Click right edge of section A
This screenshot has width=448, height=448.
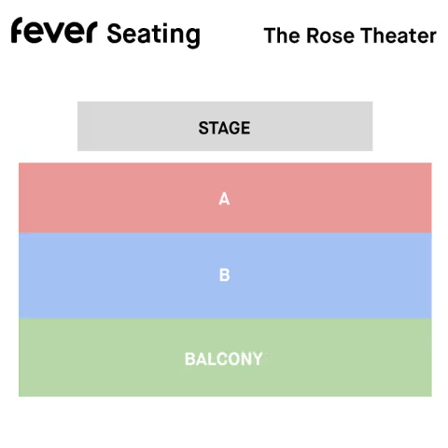click(428, 198)
